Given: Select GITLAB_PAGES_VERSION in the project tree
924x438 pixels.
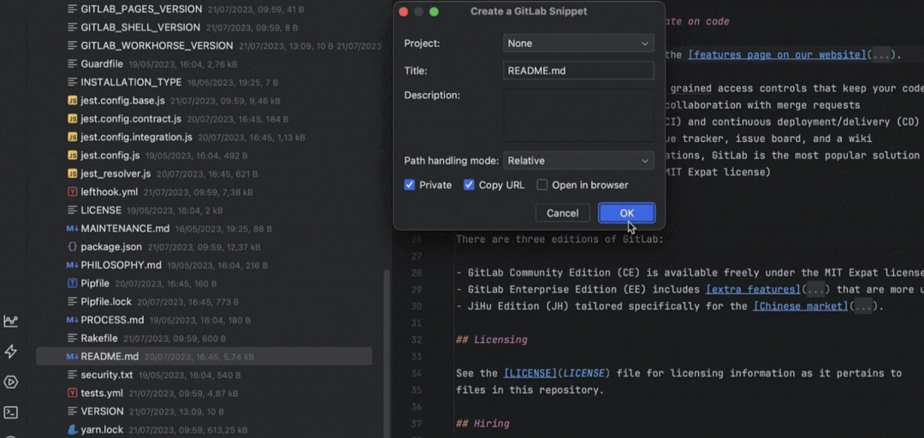Looking at the screenshot, I should [141, 9].
